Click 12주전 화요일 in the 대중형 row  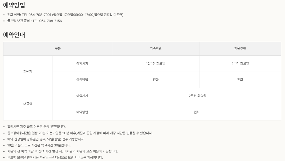coord(197,96)
